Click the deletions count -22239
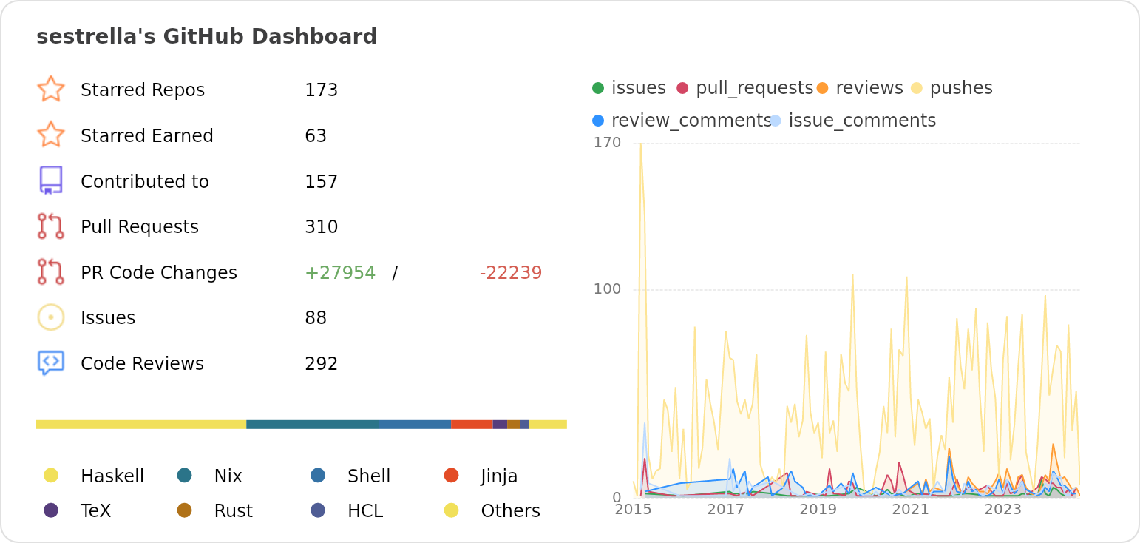1140x543 pixels. 511,273
